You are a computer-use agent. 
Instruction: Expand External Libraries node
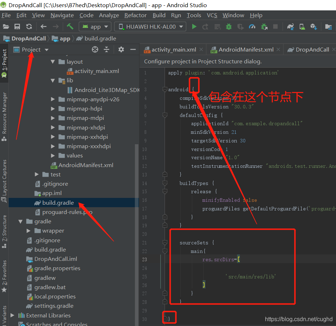(13, 315)
